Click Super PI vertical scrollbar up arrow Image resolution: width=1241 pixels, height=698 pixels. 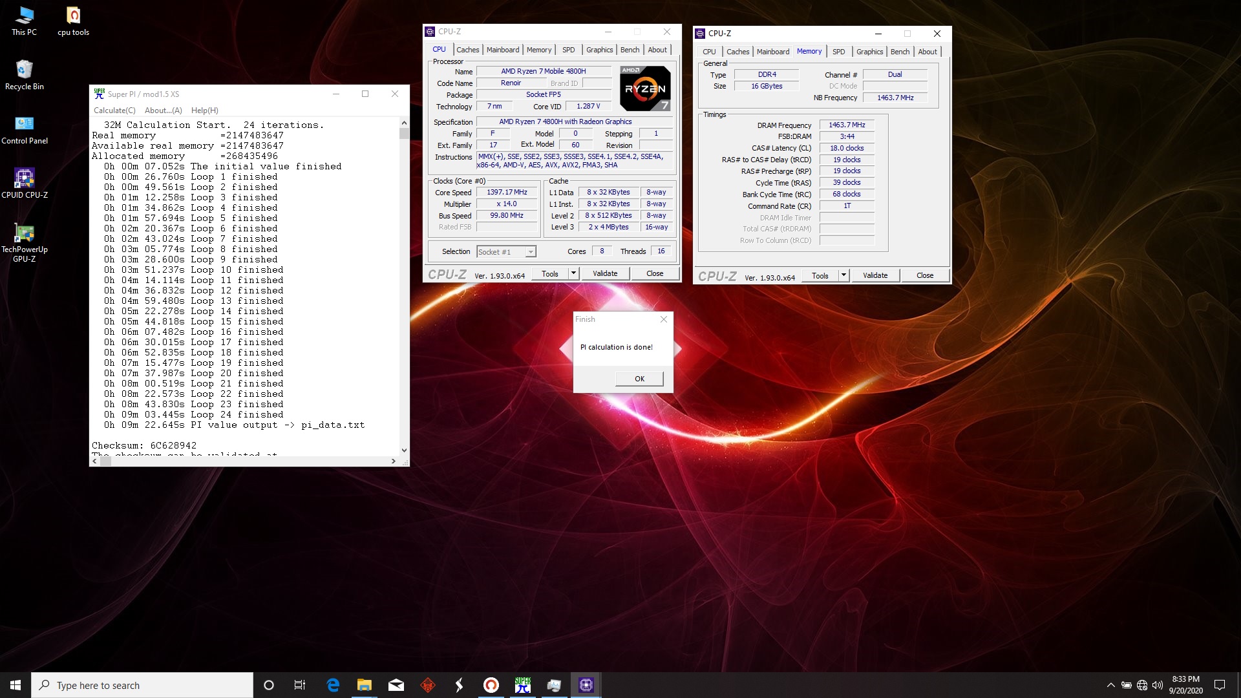(404, 123)
